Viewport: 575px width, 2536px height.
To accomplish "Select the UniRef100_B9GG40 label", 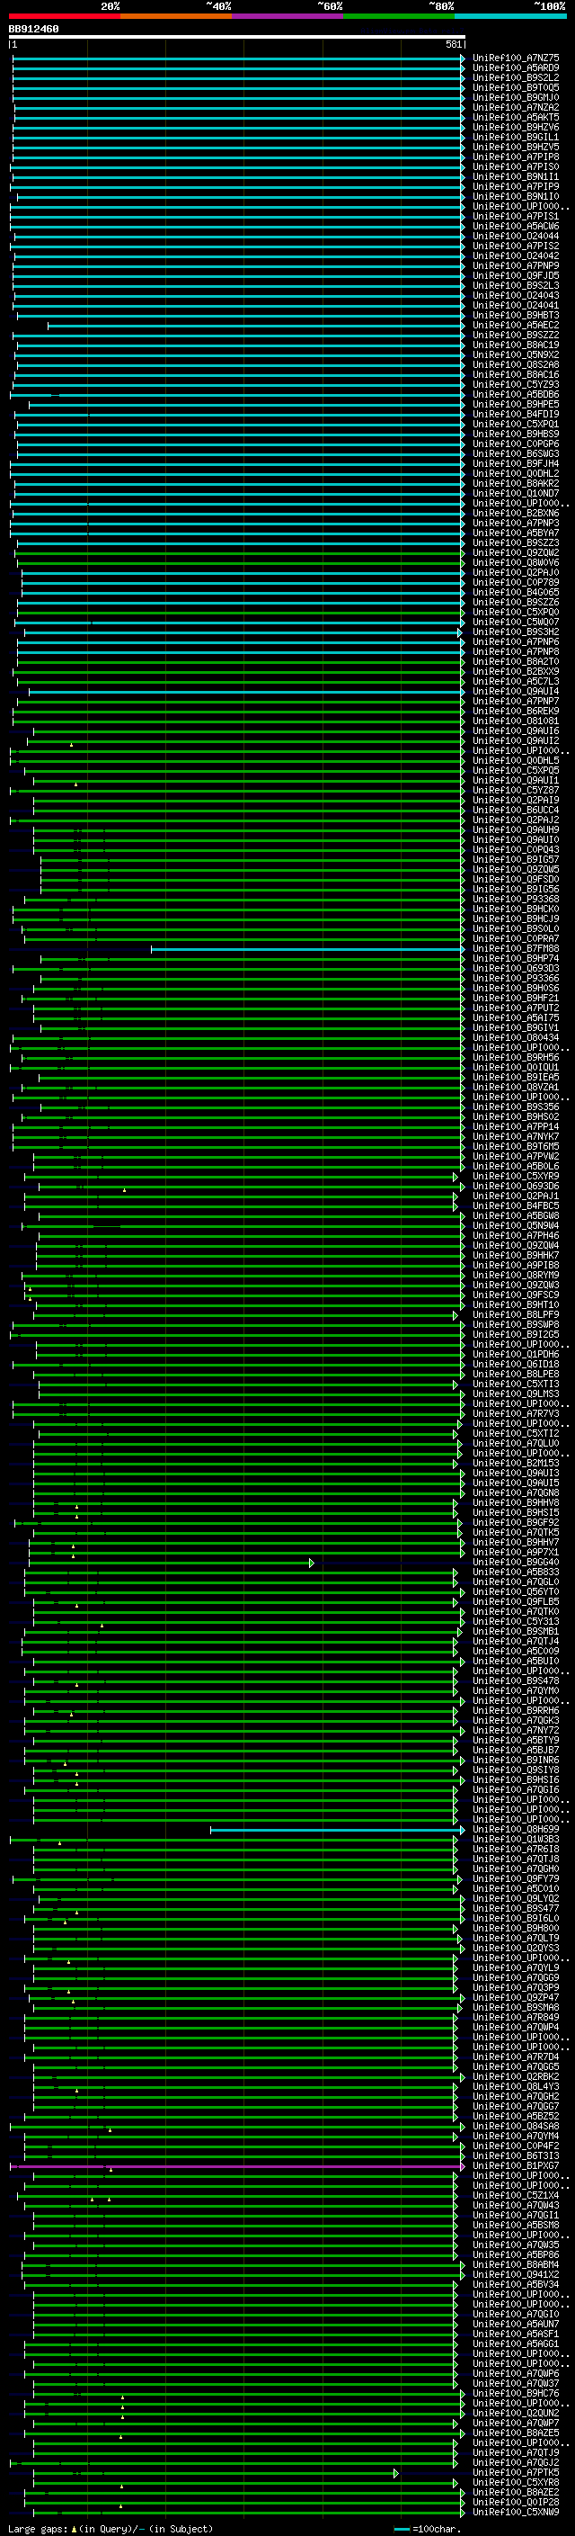I will click(x=516, y=1563).
